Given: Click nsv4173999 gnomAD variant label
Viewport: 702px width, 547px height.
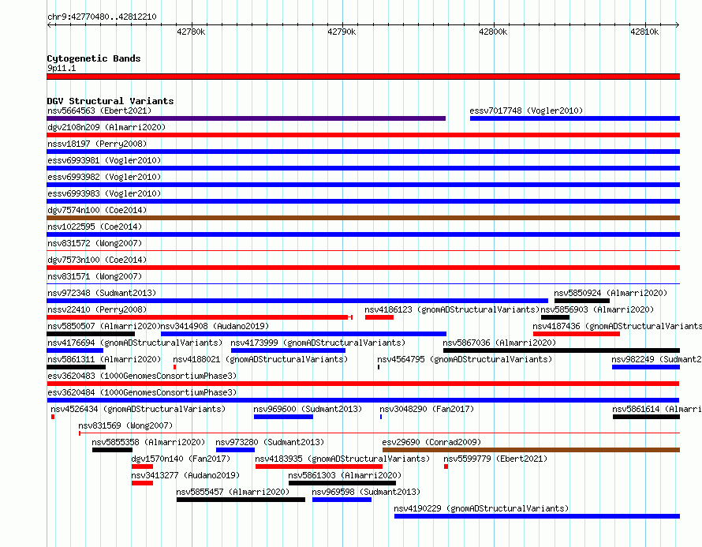Looking at the screenshot, I should tap(319, 343).
